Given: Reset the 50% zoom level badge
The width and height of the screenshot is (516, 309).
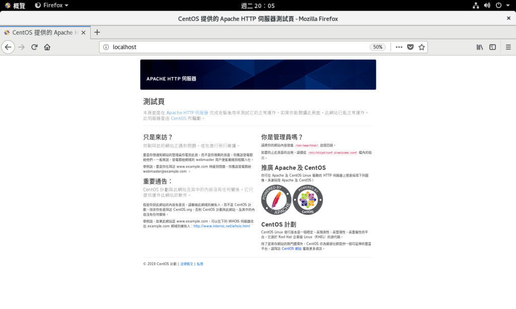Looking at the screenshot, I should coord(377,47).
